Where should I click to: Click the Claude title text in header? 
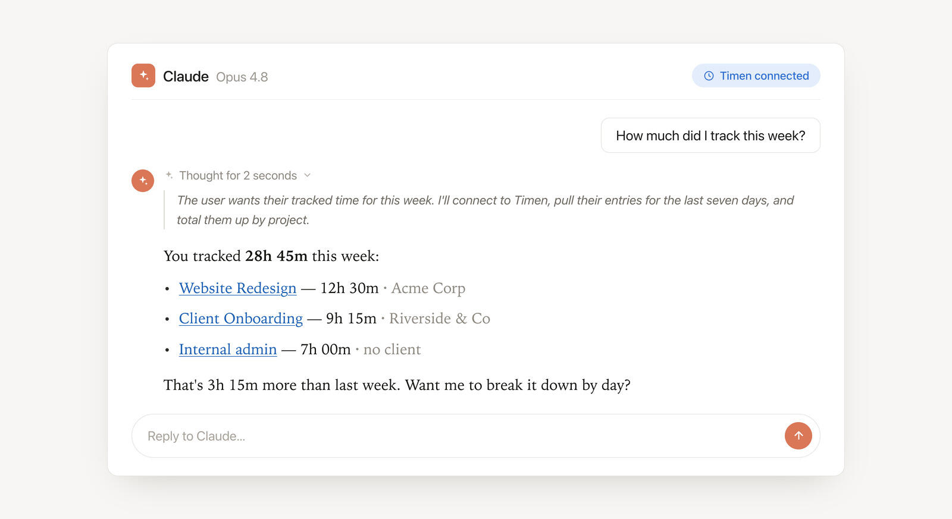186,77
